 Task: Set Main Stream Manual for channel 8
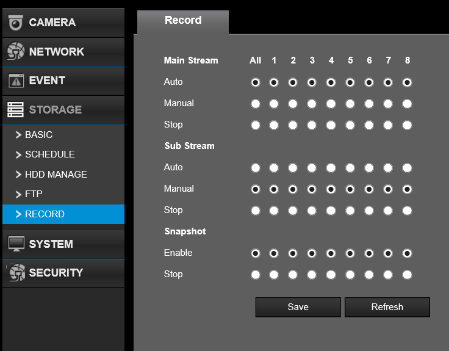pyautogui.click(x=407, y=104)
